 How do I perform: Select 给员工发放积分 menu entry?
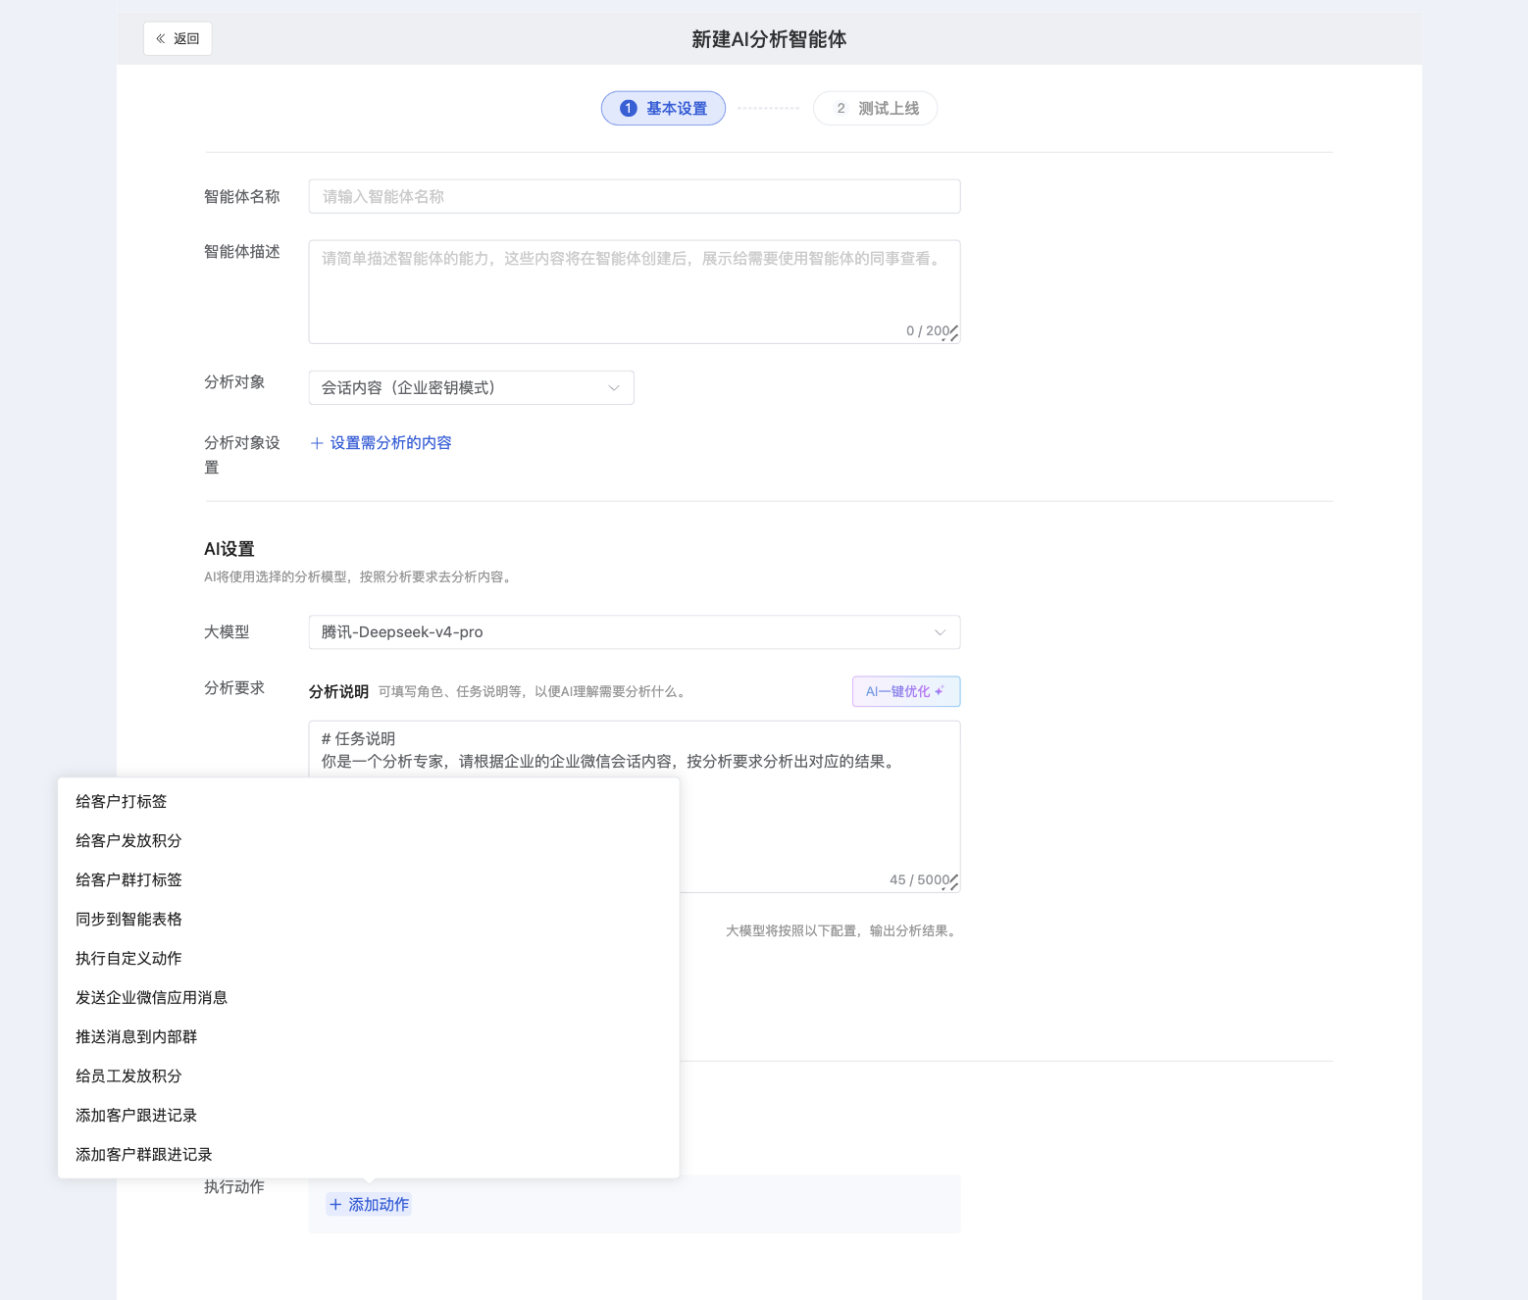369,1076
